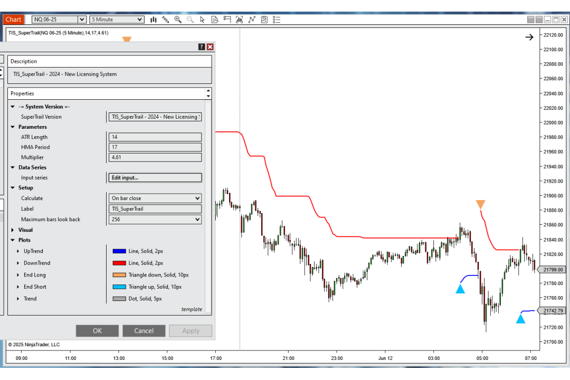This screenshot has height=380, width=570.
Task: Open the Indicators line-graph icon
Action: click(x=252, y=20)
